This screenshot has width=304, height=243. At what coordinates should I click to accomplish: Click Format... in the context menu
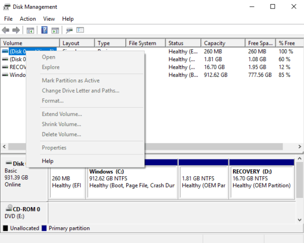pos(85,101)
